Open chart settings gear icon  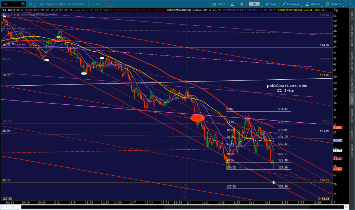(x=242, y=4)
